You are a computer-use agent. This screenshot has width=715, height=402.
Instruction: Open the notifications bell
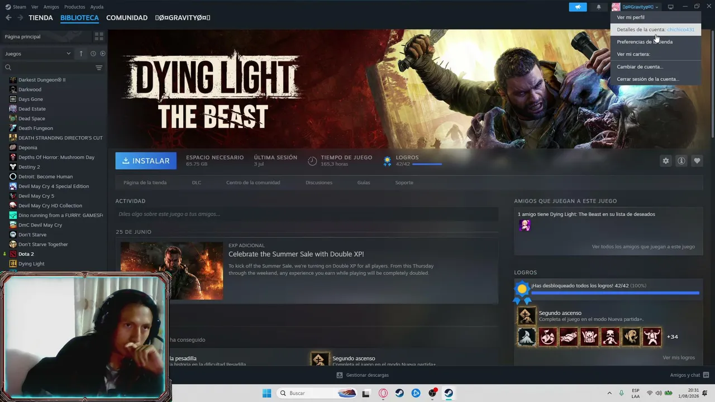point(599,7)
